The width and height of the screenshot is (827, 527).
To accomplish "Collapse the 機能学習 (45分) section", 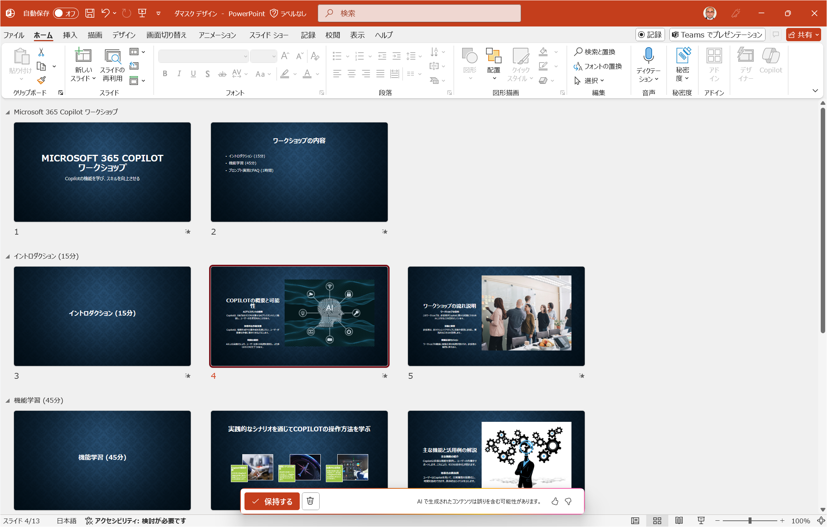I will coord(7,400).
